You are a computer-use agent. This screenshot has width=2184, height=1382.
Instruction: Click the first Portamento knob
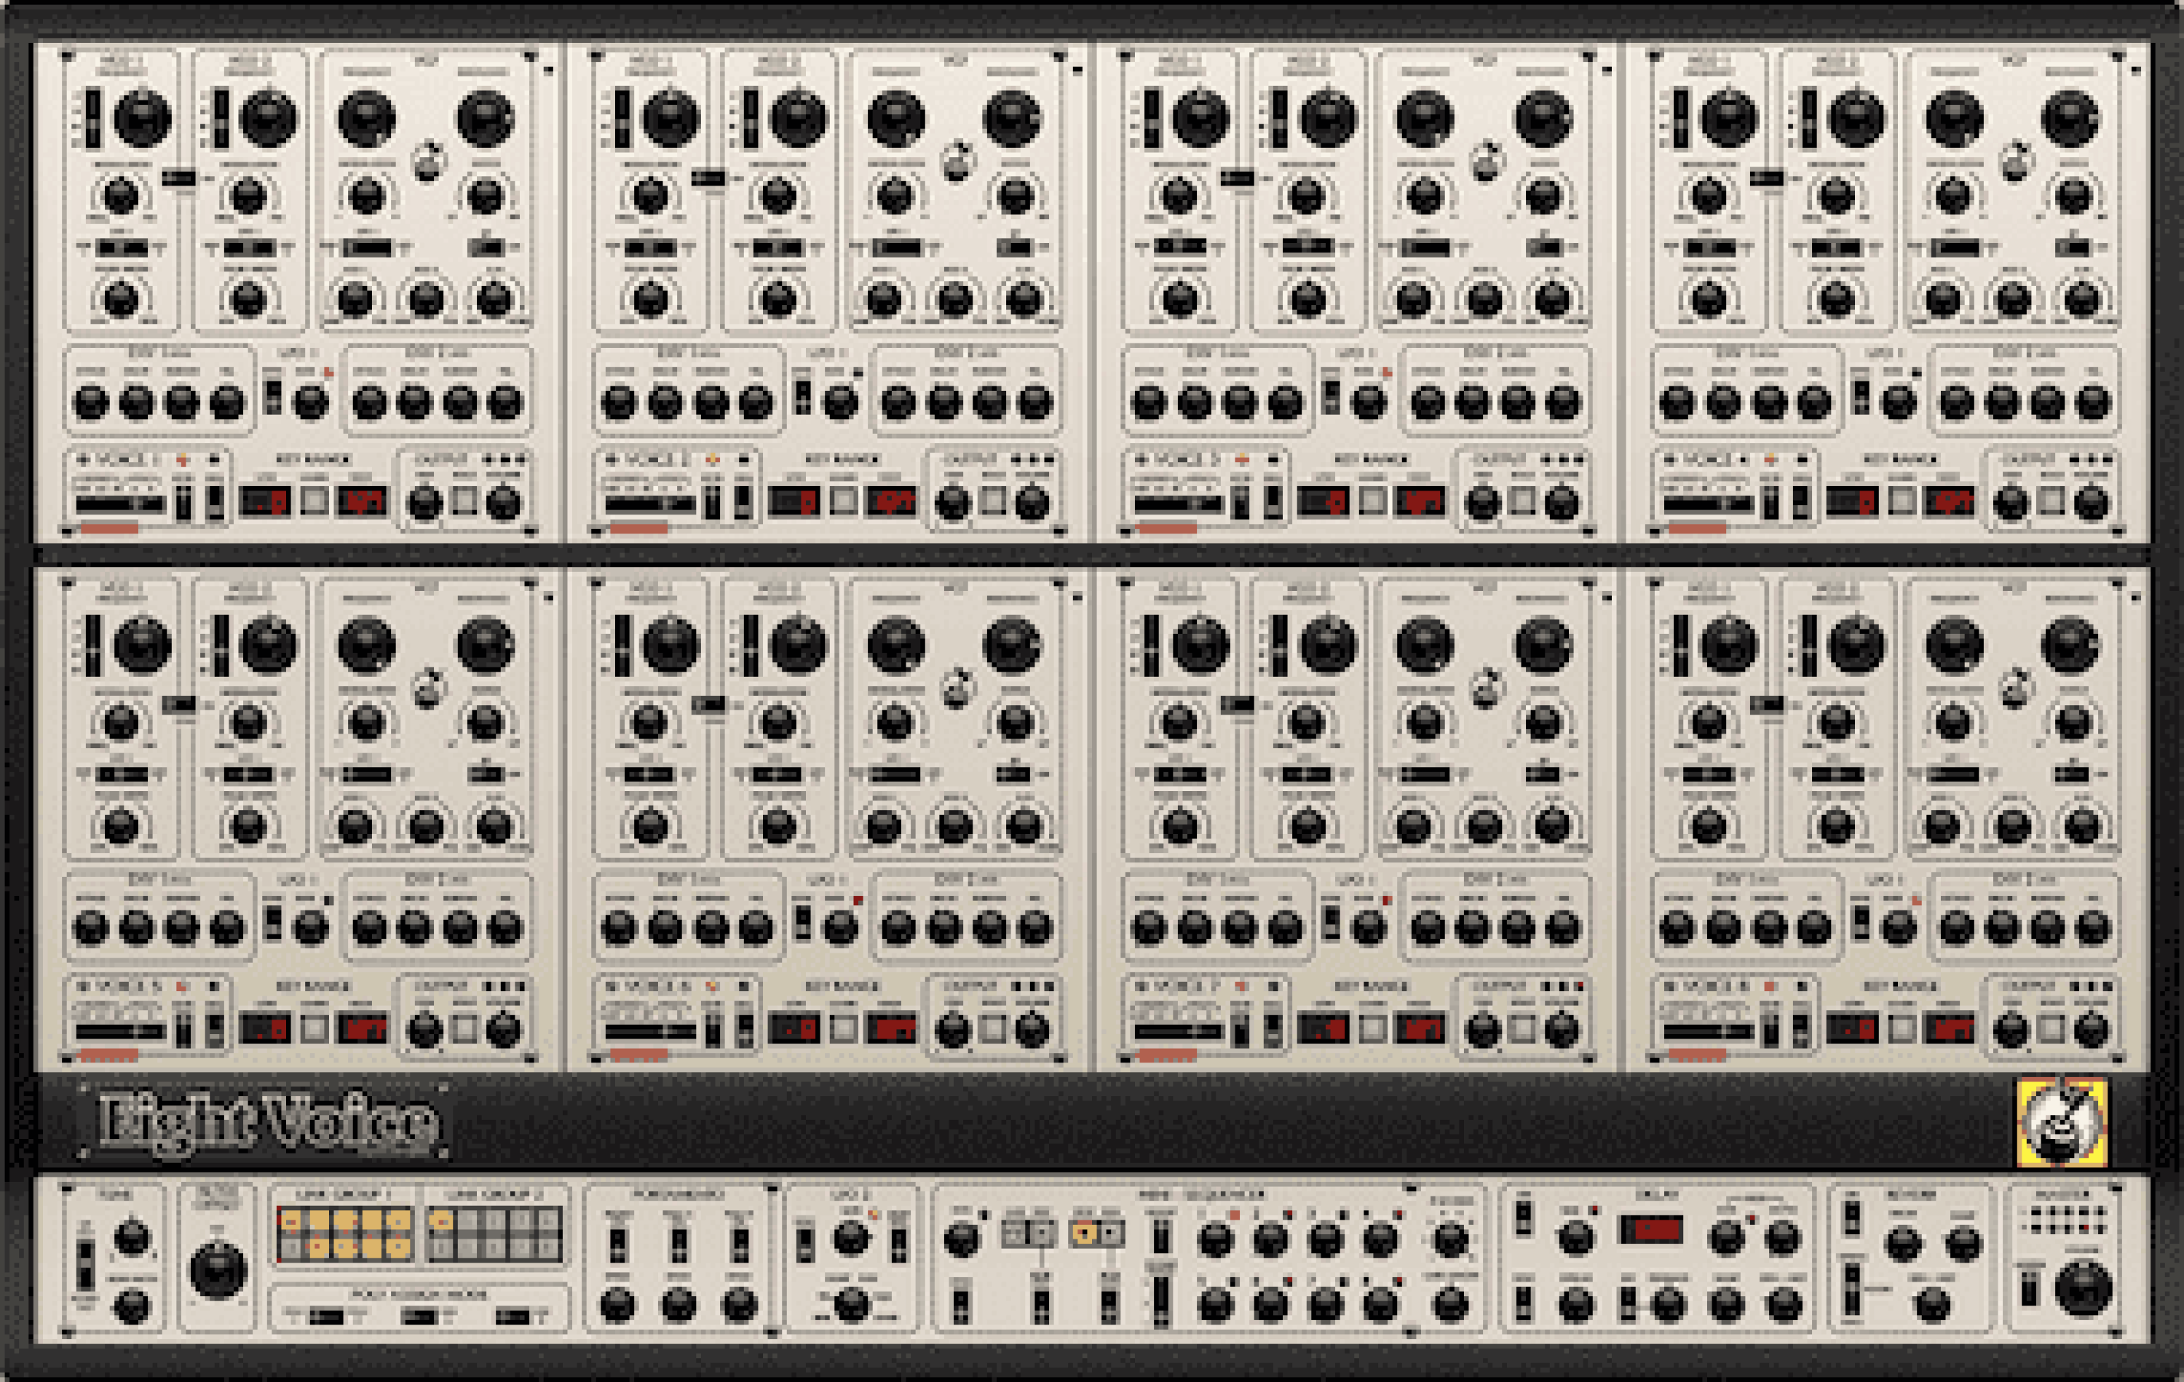pos(617,1305)
